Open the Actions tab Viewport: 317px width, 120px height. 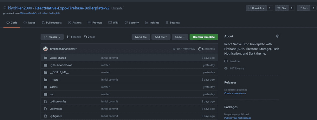(x=75, y=23)
